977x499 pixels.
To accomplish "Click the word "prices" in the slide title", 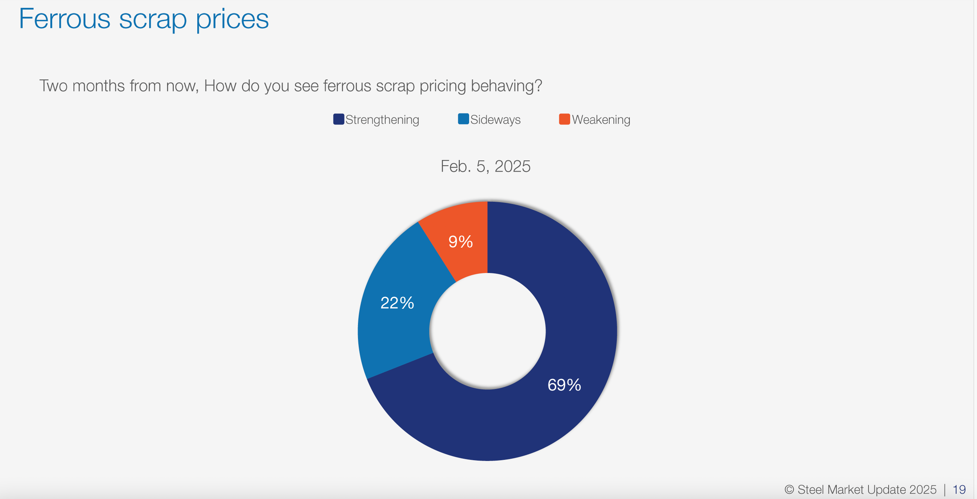I will (x=232, y=19).
